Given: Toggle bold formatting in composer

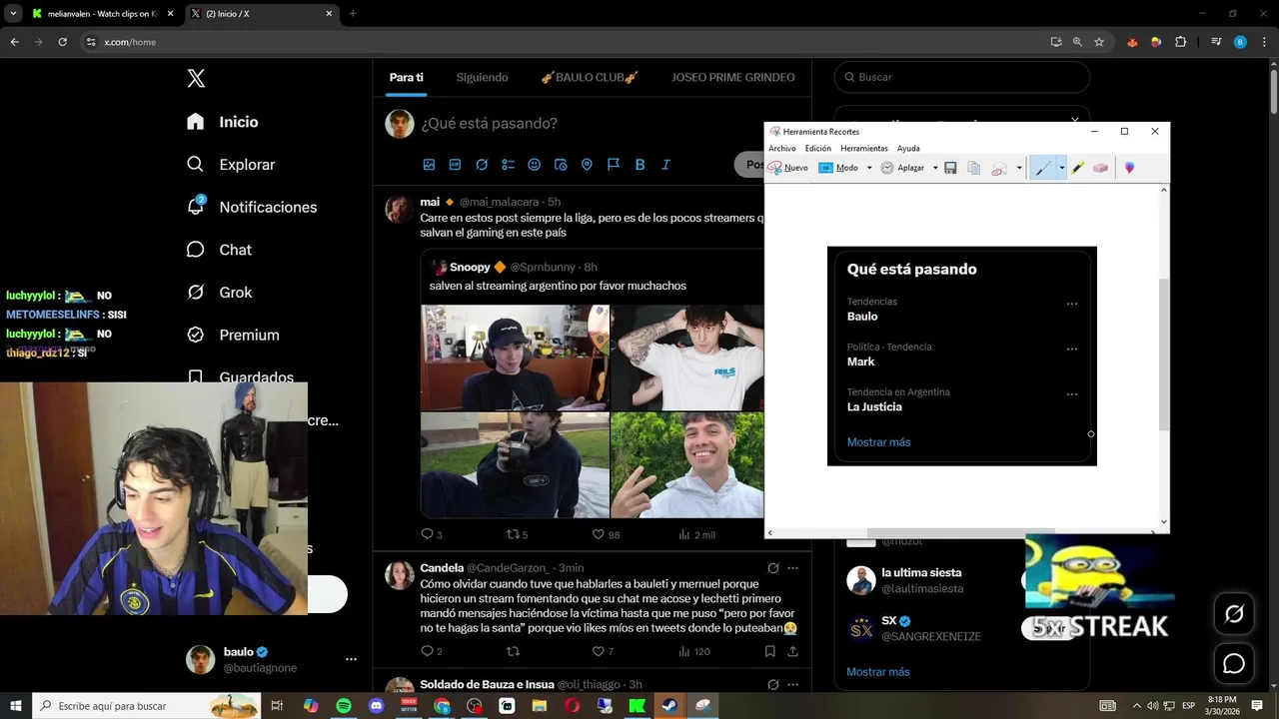Looking at the screenshot, I should pos(639,165).
